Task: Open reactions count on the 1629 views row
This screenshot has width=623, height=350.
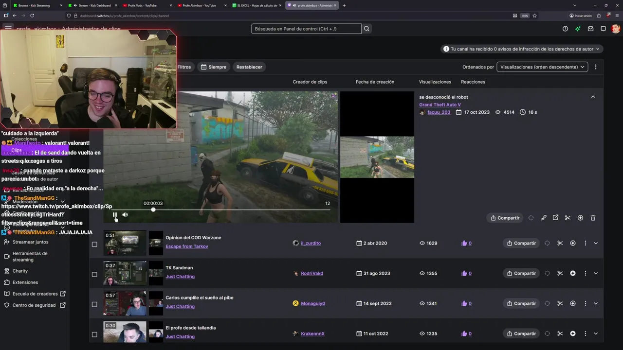Action: [466, 243]
